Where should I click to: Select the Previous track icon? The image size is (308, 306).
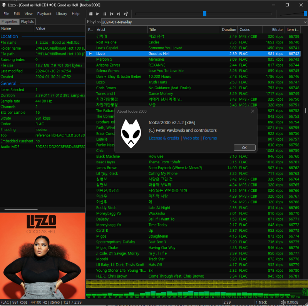coord(112,14)
